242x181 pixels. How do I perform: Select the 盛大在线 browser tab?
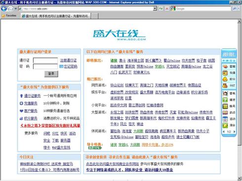[x=56, y=16]
